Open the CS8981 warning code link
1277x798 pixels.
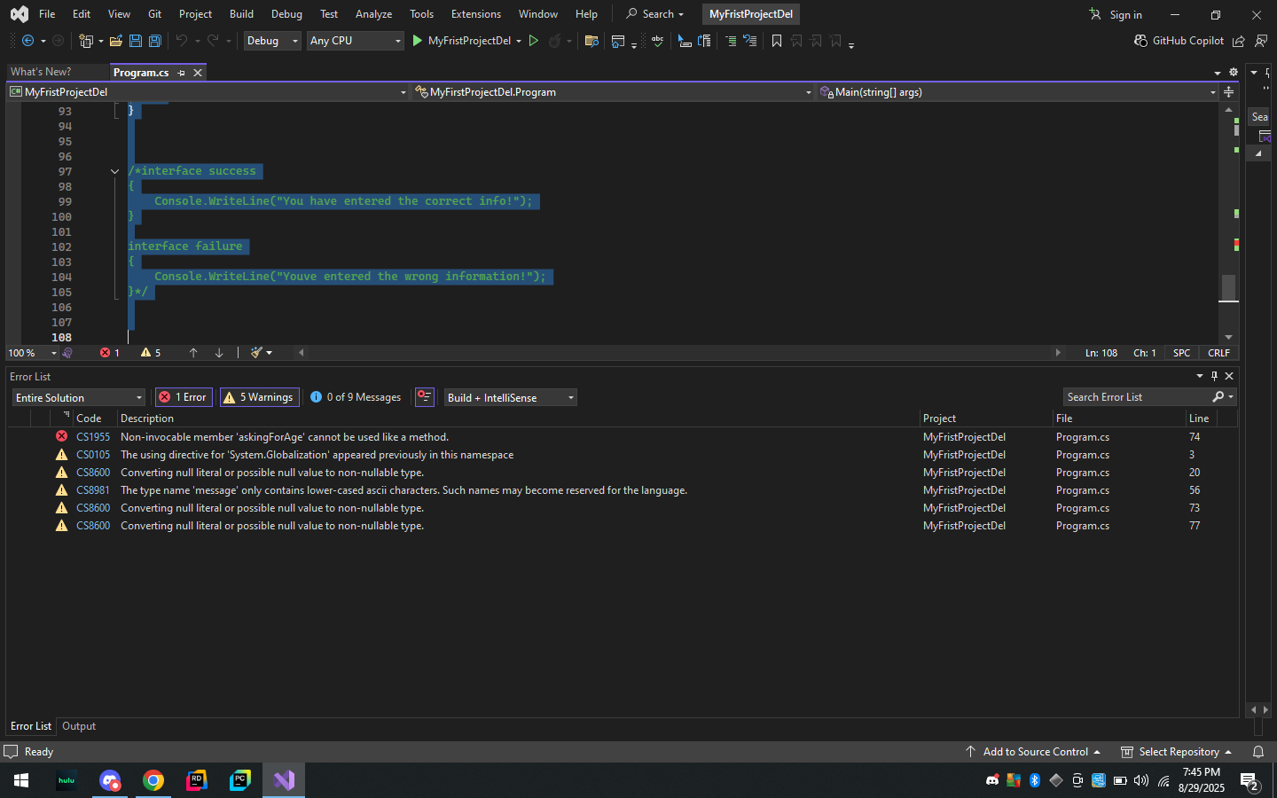click(93, 490)
